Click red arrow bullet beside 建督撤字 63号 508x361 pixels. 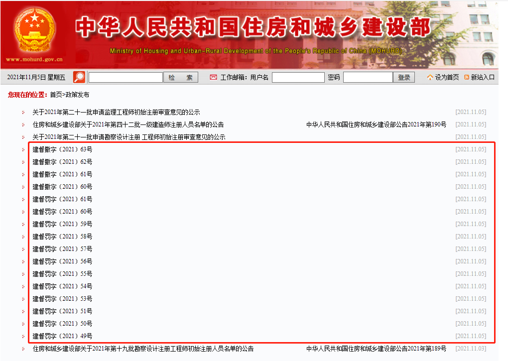23,149
